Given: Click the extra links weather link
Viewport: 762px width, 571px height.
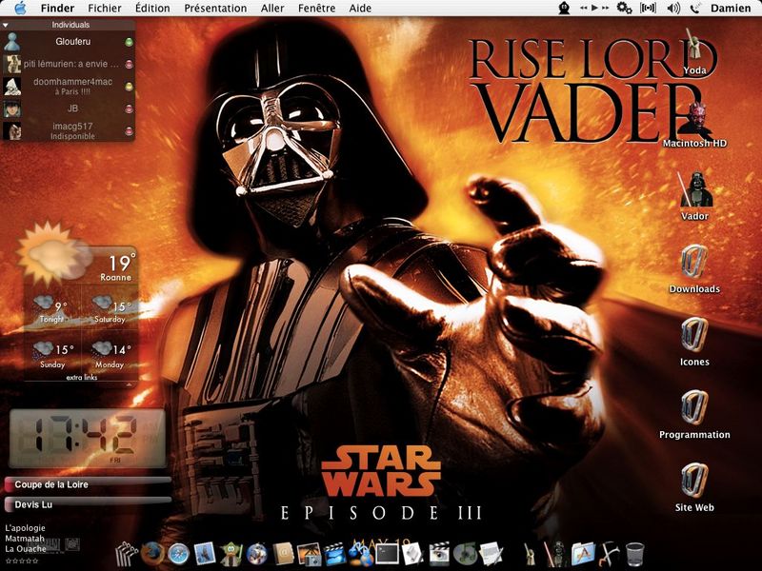Looking at the screenshot, I should [82, 377].
